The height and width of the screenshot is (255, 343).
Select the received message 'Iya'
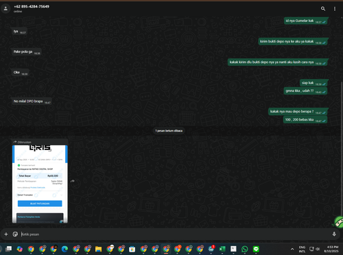point(20,32)
